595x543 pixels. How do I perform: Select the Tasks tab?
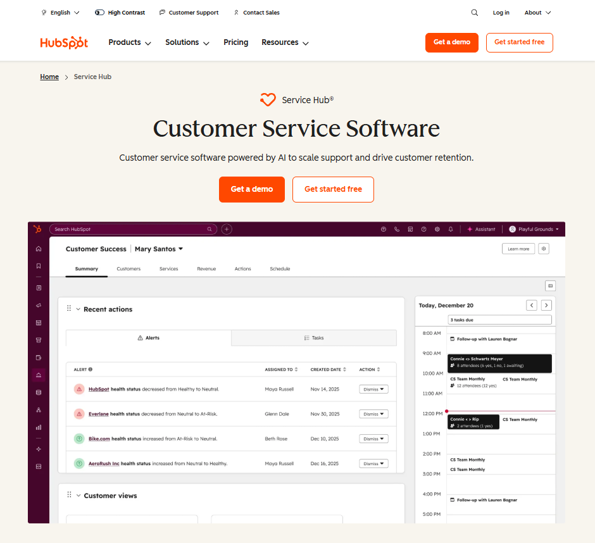point(314,338)
